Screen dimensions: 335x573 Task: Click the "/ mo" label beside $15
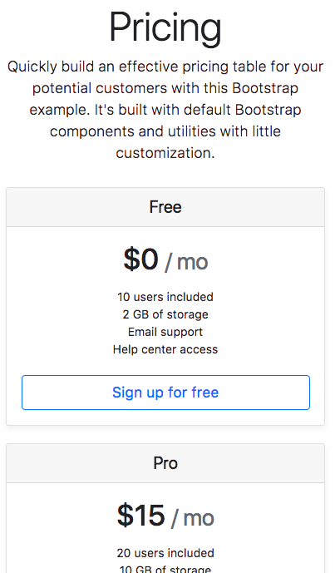click(x=193, y=518)
